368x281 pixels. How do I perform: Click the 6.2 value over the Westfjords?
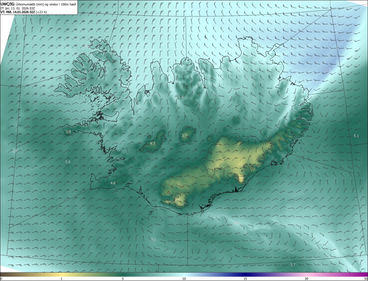coord(88,71)
